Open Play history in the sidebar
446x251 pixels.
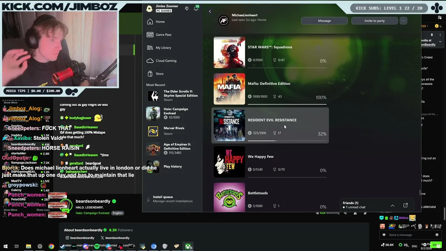[172, 167]
